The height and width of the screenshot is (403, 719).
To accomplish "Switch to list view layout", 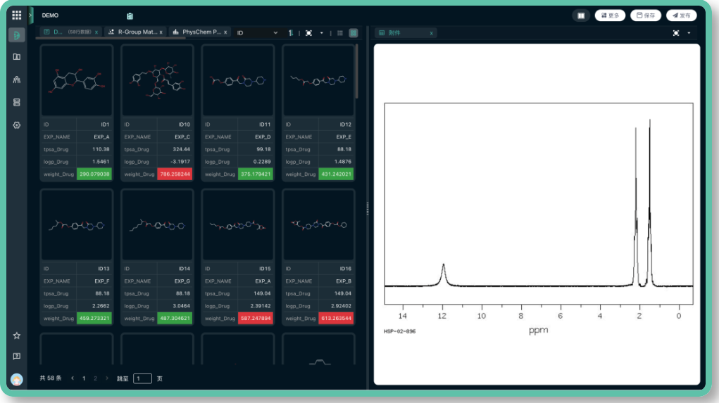I will pos(340,32).
